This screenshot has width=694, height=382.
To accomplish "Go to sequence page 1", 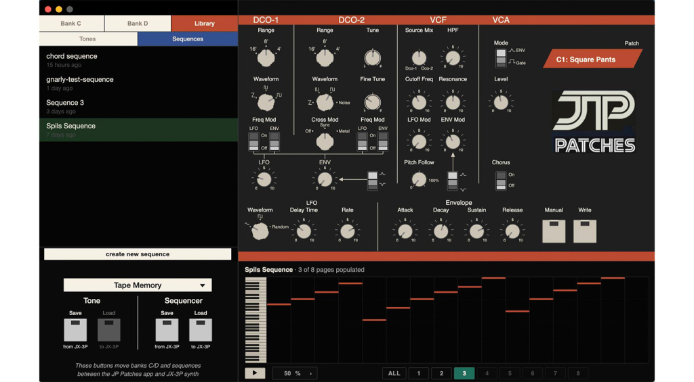I will tap(419, 374).
